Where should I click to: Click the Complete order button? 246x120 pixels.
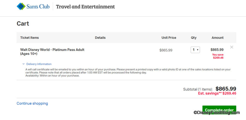coord(219,110)
